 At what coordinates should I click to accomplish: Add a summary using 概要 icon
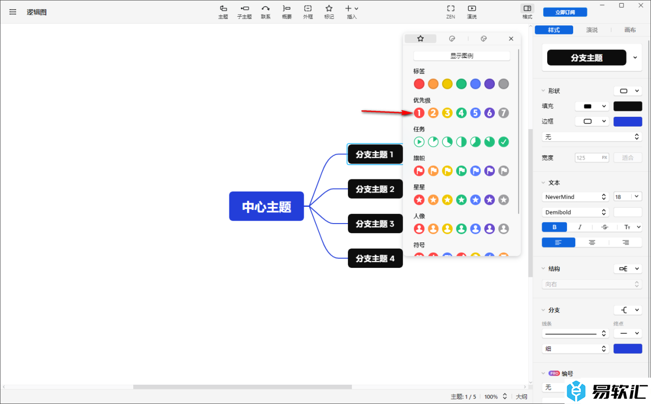287,12
